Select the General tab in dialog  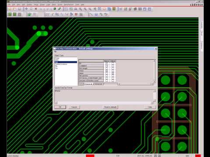tap(88, 84)
